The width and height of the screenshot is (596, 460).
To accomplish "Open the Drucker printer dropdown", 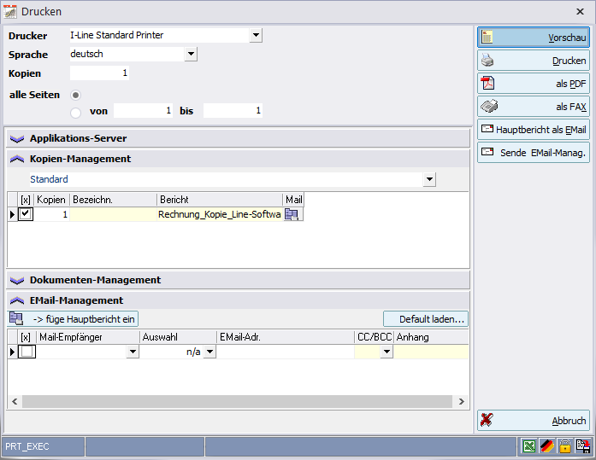I will pyautogui.click(x=256, y=35).
